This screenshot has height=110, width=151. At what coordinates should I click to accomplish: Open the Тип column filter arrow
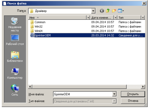coord(143,18)
